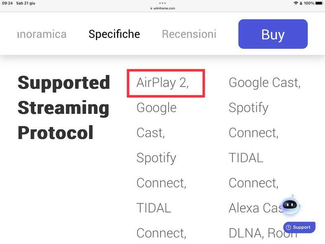Click the highlighted AirPlay 2 text
The image size is (325, 244).
tap(163, 83)
